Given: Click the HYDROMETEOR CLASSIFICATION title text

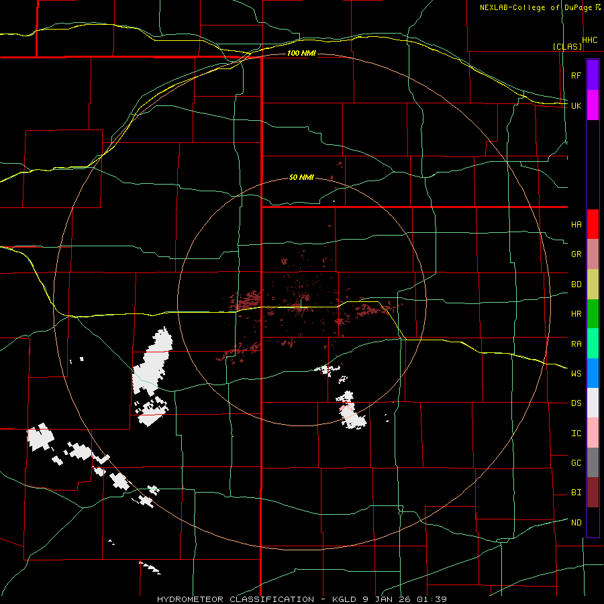Looking at the screenshot, I should pos(236,599).
